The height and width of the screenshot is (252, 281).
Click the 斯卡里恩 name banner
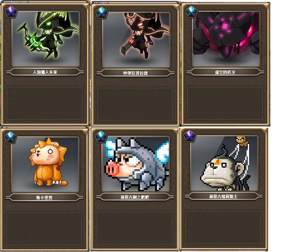pos(44,198)
